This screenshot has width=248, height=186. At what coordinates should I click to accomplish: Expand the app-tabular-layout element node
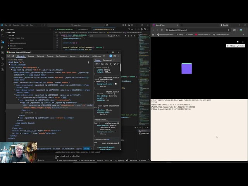click(15, 90)
